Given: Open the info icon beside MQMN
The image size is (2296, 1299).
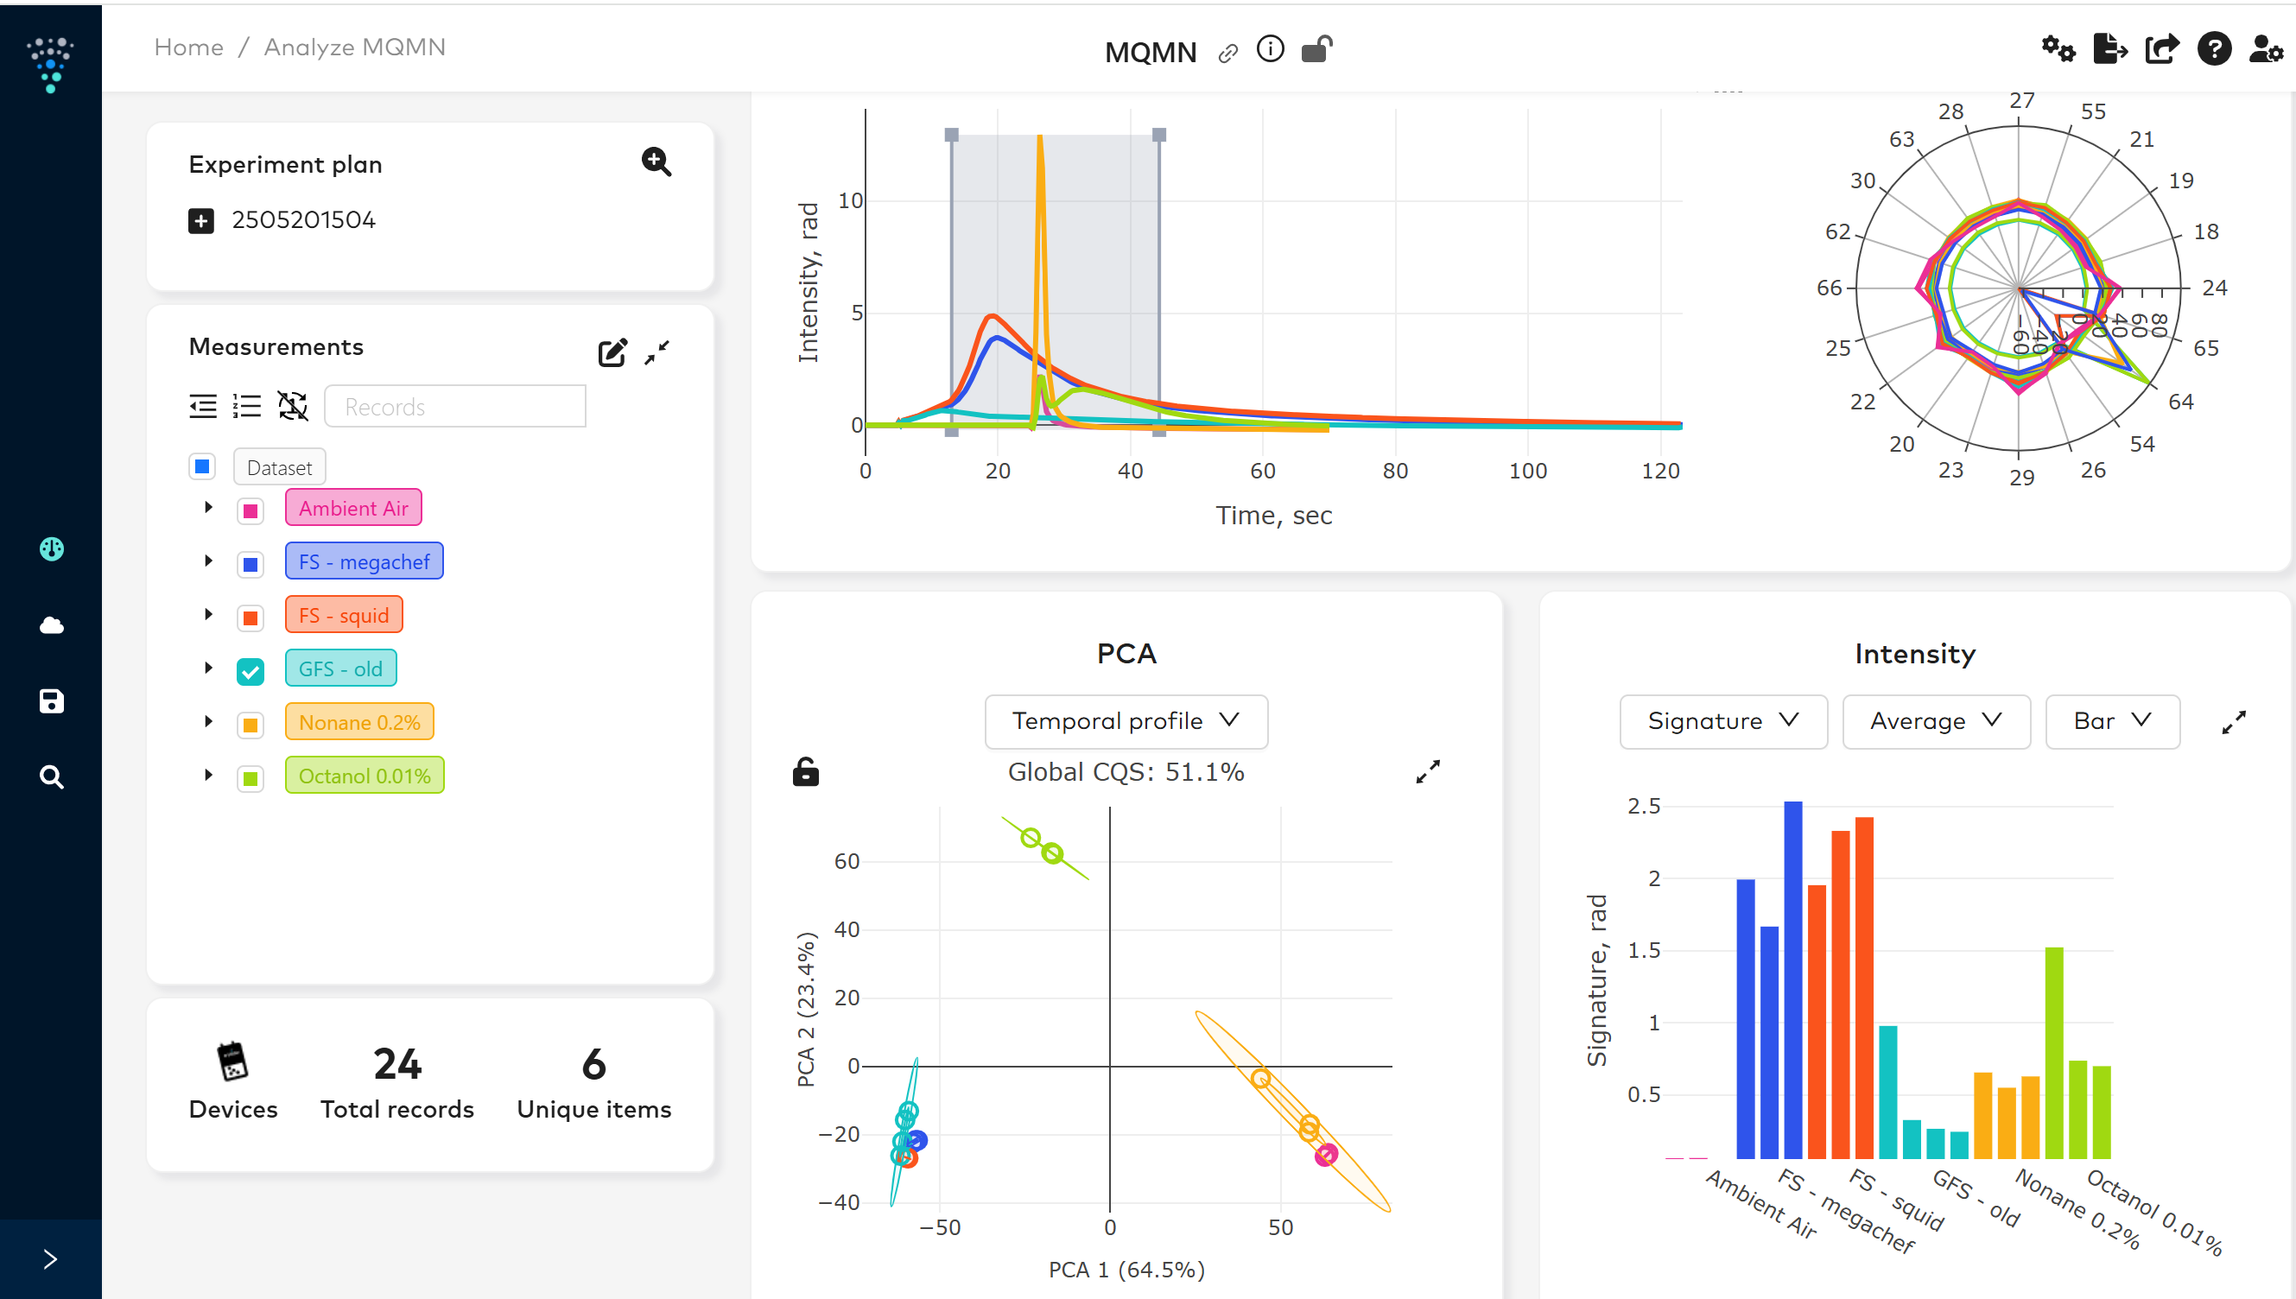Looking at the screenshot, I should pyautogui.click(x=1269, y=50).
